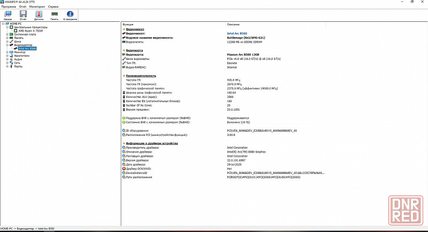Click the Описание column header
Screen dimensions: 428x232
(x=276, y=24)
